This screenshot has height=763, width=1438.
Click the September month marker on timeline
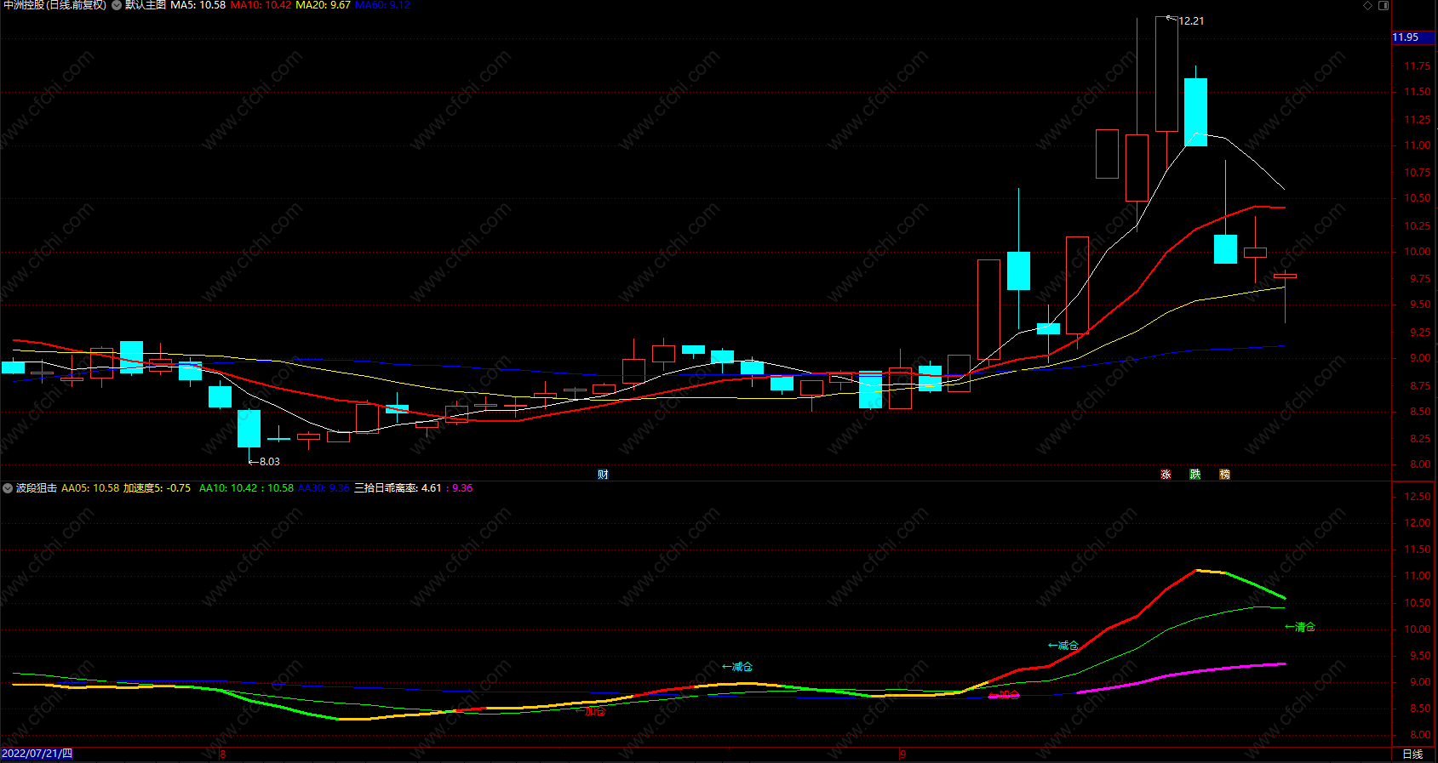[903, 754]
